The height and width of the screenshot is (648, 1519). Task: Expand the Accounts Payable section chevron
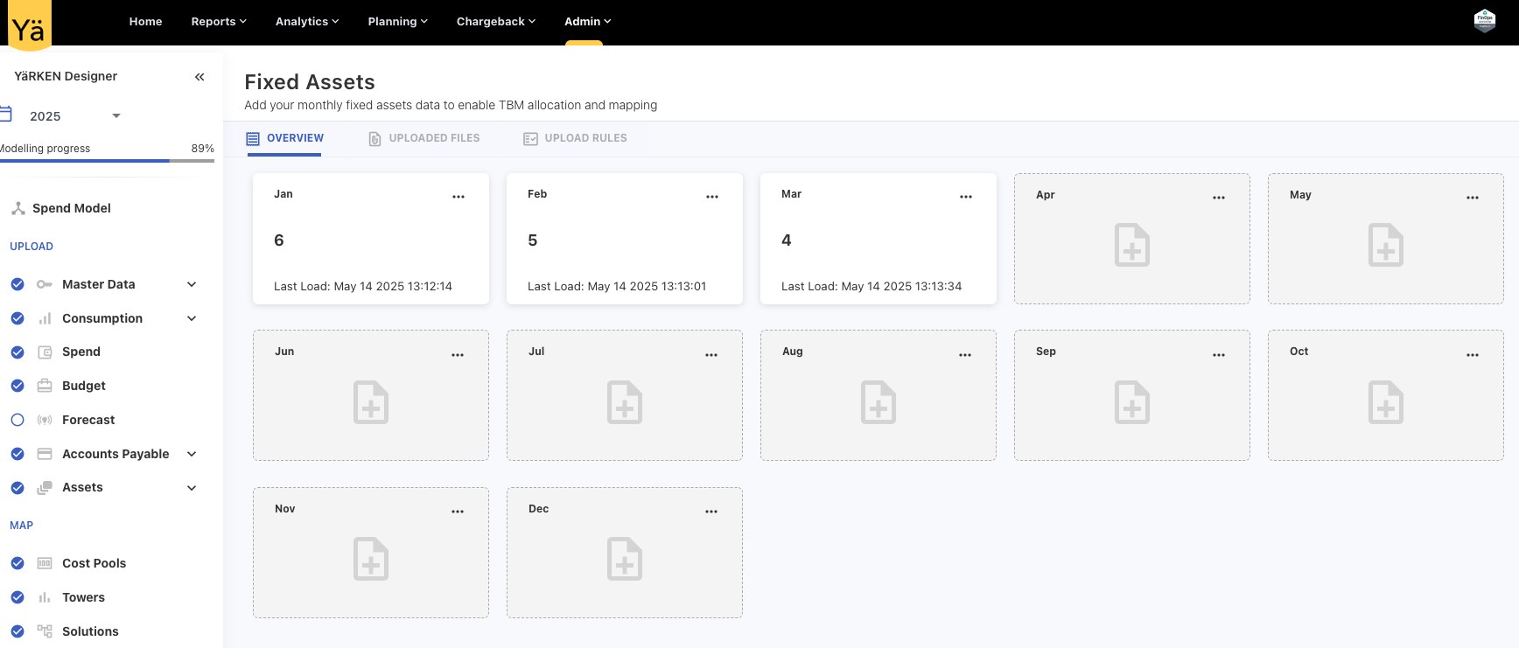pos(192,454)
